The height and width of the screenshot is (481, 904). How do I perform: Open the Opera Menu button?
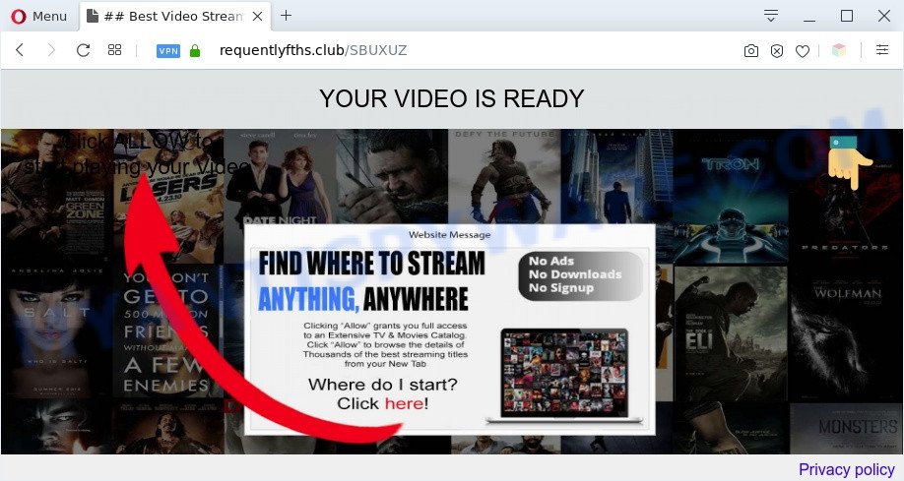pyautogui.click(x=38, y=16)
